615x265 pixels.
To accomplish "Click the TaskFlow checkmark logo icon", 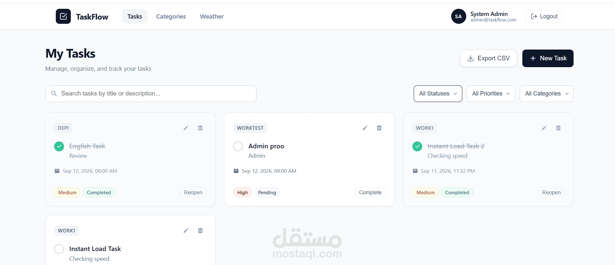I will (x=63, y=16).
